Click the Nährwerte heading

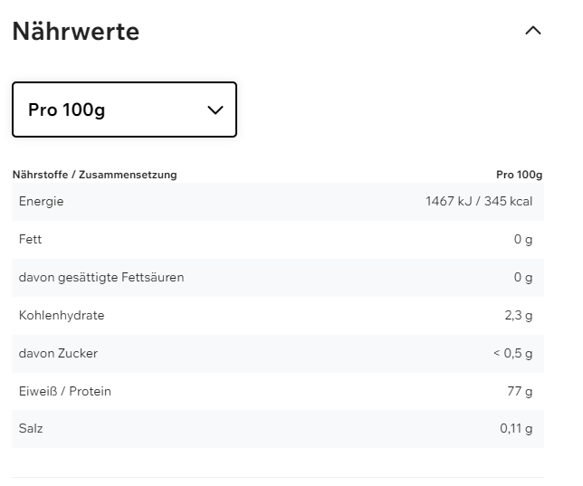tap(76, 32)
